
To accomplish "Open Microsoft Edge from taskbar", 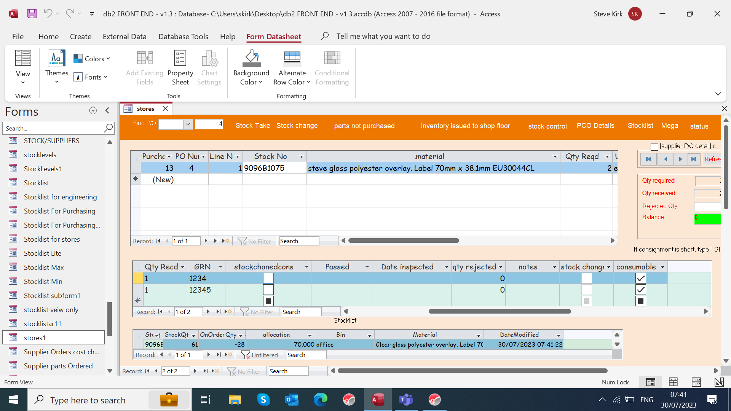I will click(x=320, y=400).
